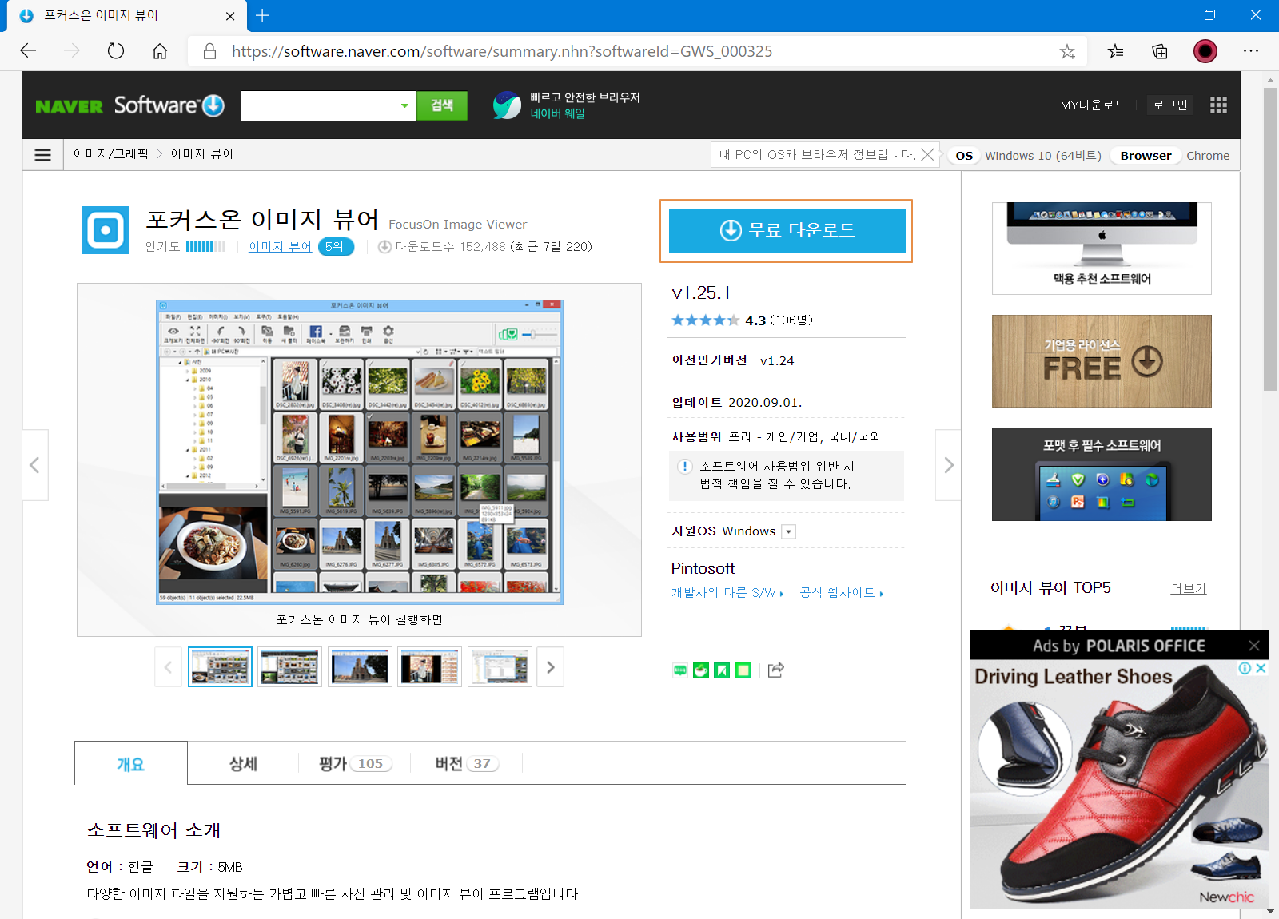The height and width of the screenshot is (919, 1279).
Task: Open browser settings and more menu
Action: pos(1251,51)
